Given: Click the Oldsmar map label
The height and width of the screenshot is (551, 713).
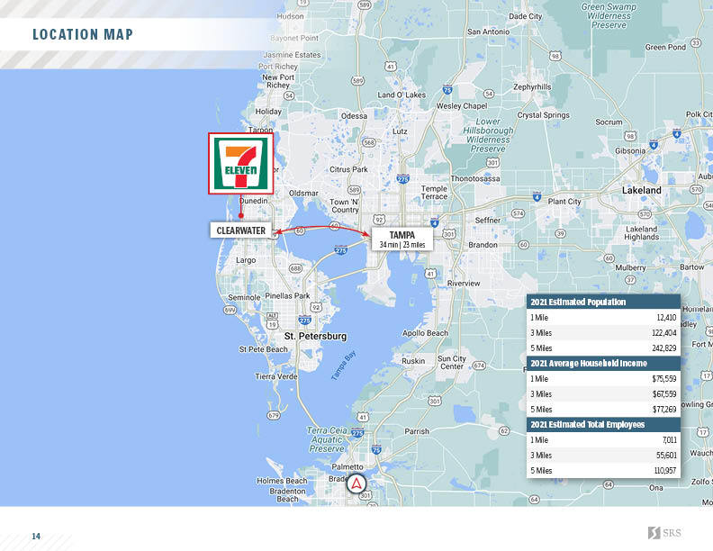Looking at the screenshot, I should pos(303,194).
